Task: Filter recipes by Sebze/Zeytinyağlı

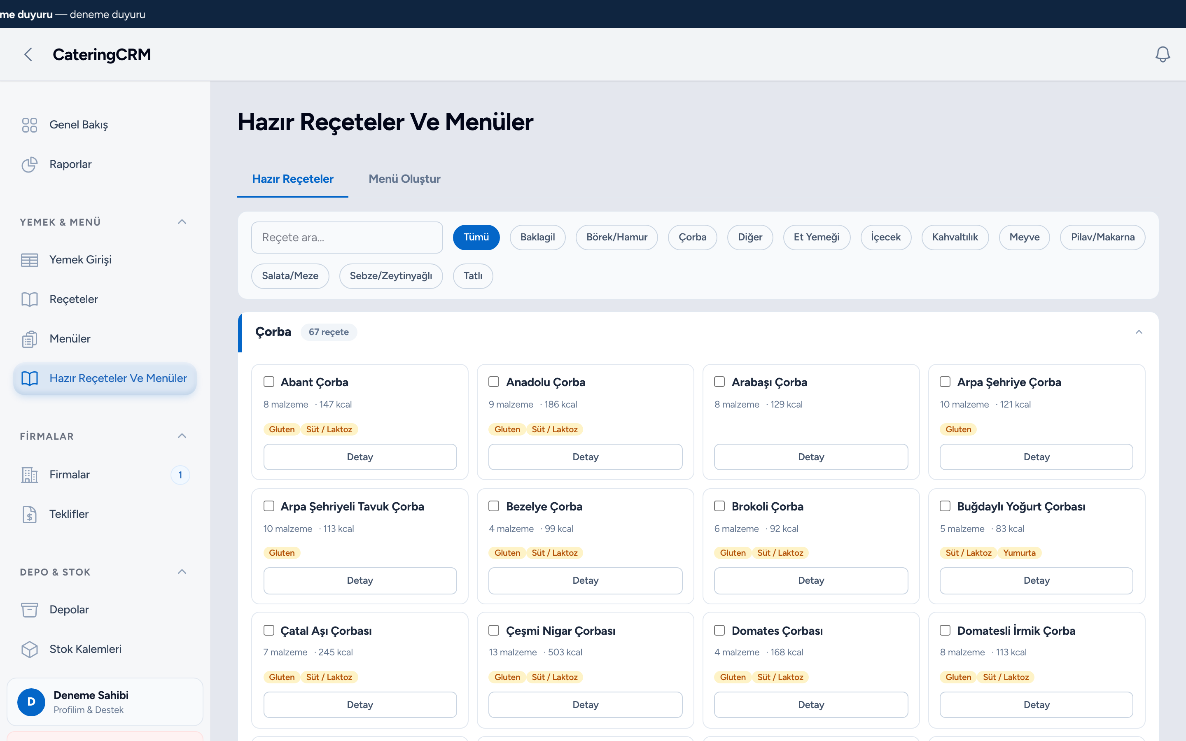Action: pyautogui.click(x=391, y=276)
